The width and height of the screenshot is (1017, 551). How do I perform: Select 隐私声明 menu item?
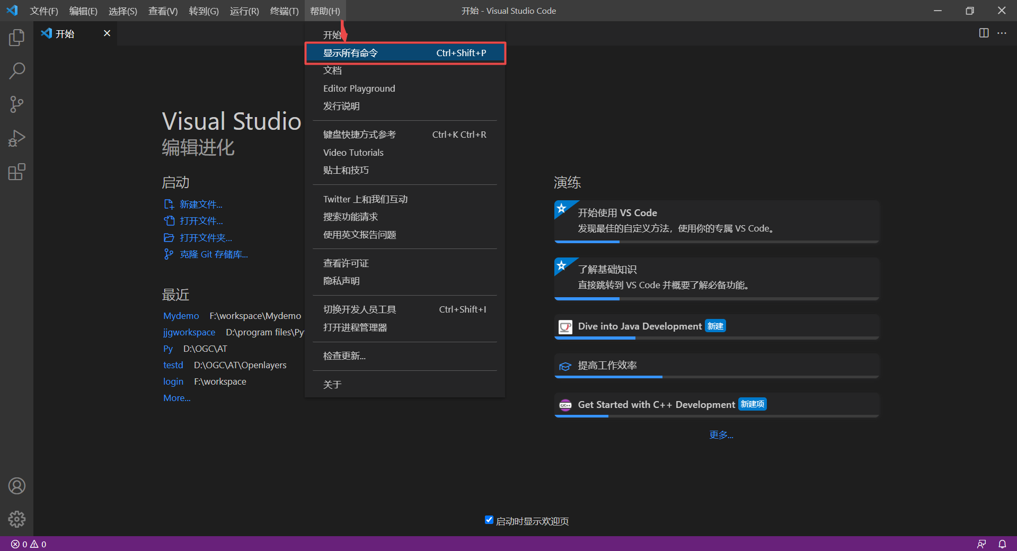(x=405, y=281)
